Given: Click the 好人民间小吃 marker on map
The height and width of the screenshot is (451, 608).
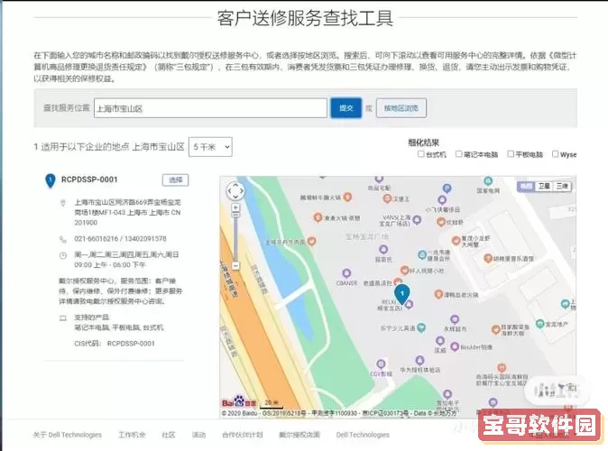Looking at the screenshot, I should (x=404, y=271).
